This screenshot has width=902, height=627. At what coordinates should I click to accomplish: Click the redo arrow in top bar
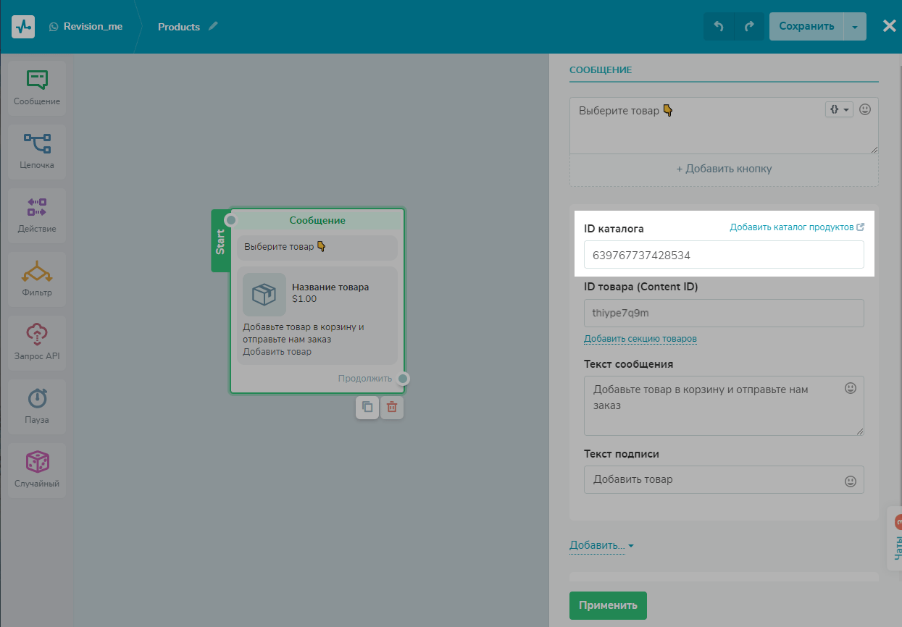pos(749,27)
